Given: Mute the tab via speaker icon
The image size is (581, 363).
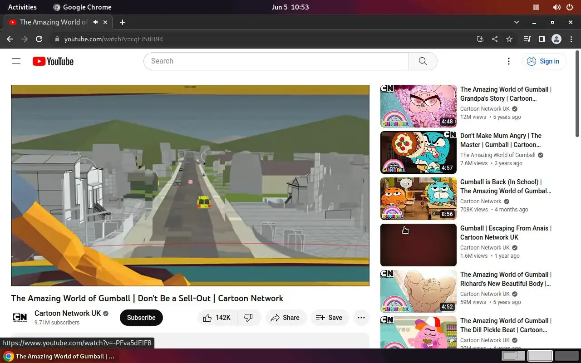Looking at the screenshot, I should tap(95, 22).
